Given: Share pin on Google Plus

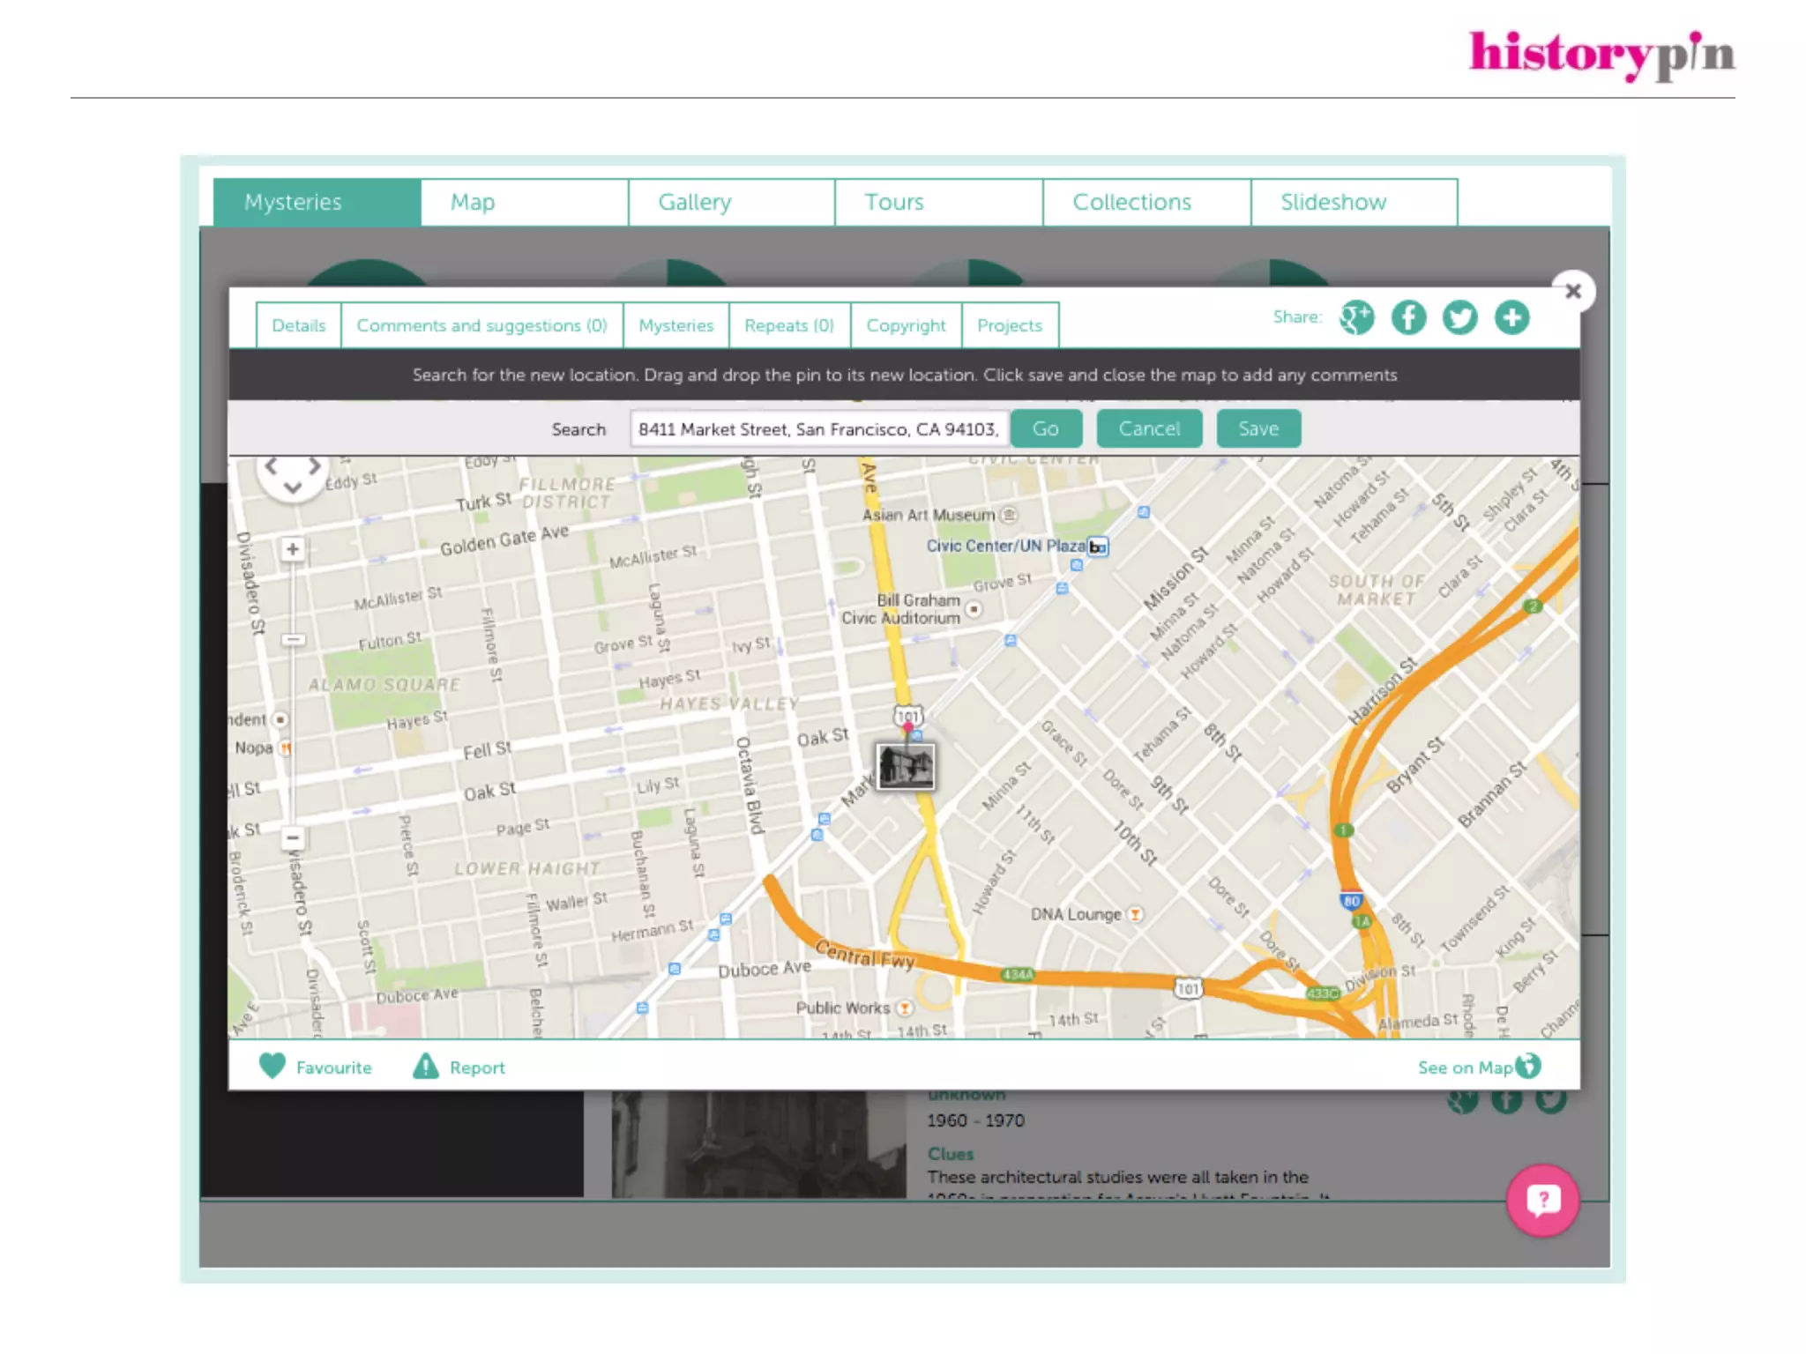Looking at the screenshot, I should click(x=1356, y=317).
